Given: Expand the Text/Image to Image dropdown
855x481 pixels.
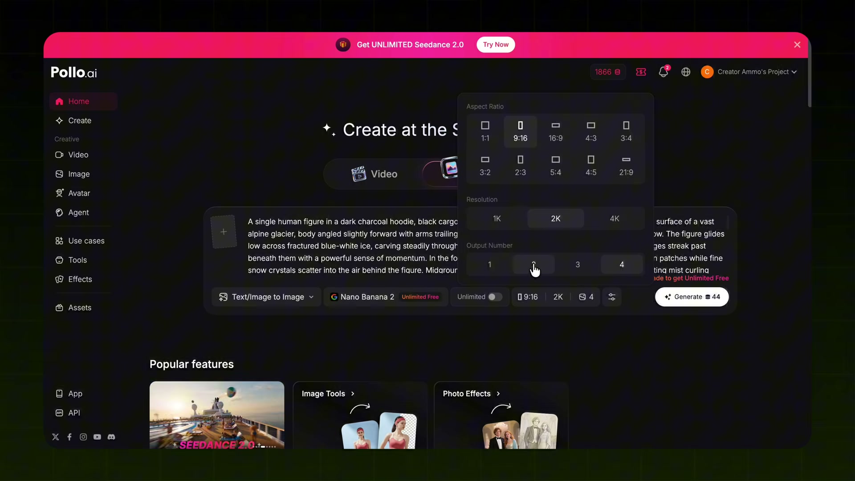Looking at the screenshot, I should 266,297.
